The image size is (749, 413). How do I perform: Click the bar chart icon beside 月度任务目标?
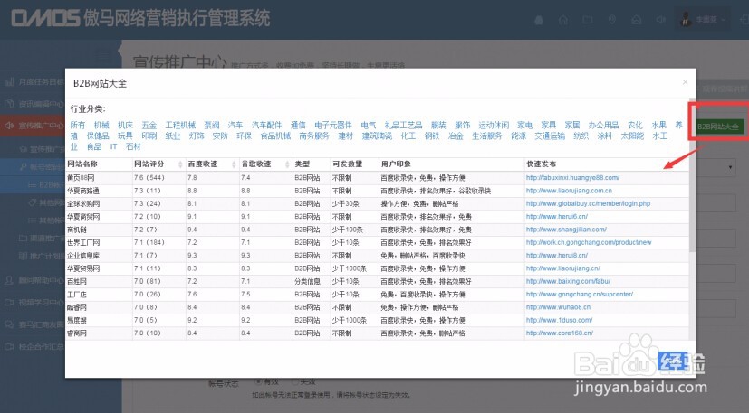8,82
